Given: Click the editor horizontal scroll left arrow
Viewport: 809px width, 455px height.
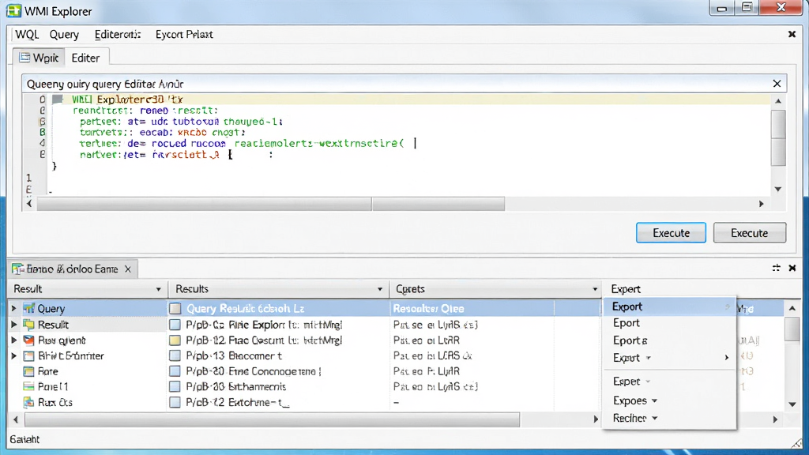Looking at the screenshot, I should [x=29, y=204].
